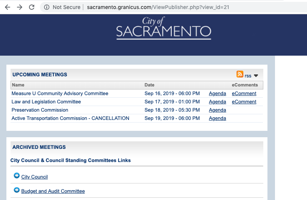Open Budget and Audit Committee link
This screenshot has height=200, width=307.
pyautogui.click(x=53, y=191)
